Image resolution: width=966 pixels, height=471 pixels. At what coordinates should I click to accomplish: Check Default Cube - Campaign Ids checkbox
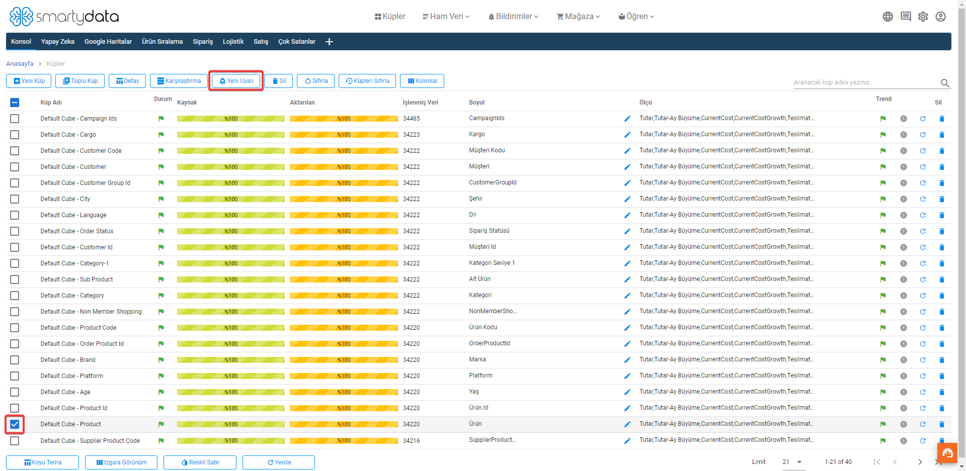click(15, 119)
